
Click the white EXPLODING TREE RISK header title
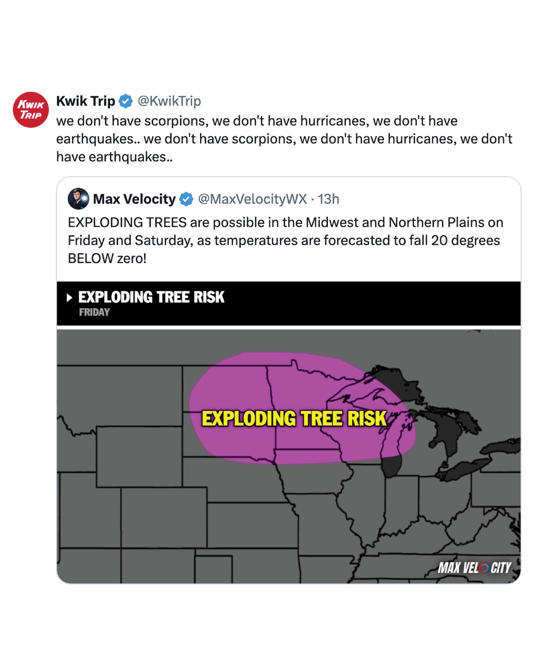pyautogui.click(x=151, y=297)
